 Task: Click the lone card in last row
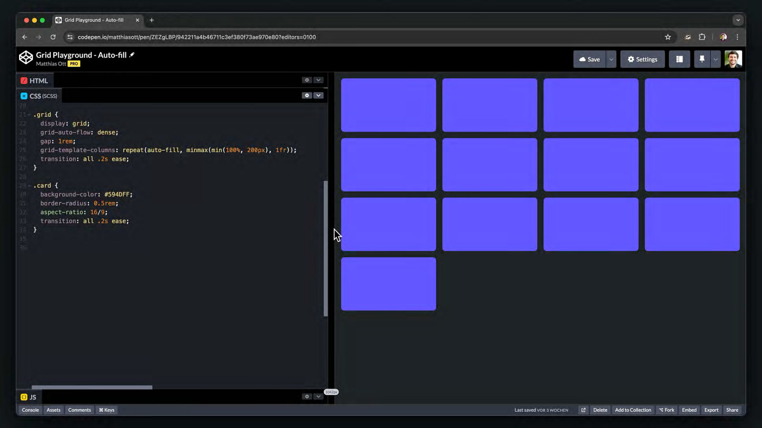pos(388,284)
